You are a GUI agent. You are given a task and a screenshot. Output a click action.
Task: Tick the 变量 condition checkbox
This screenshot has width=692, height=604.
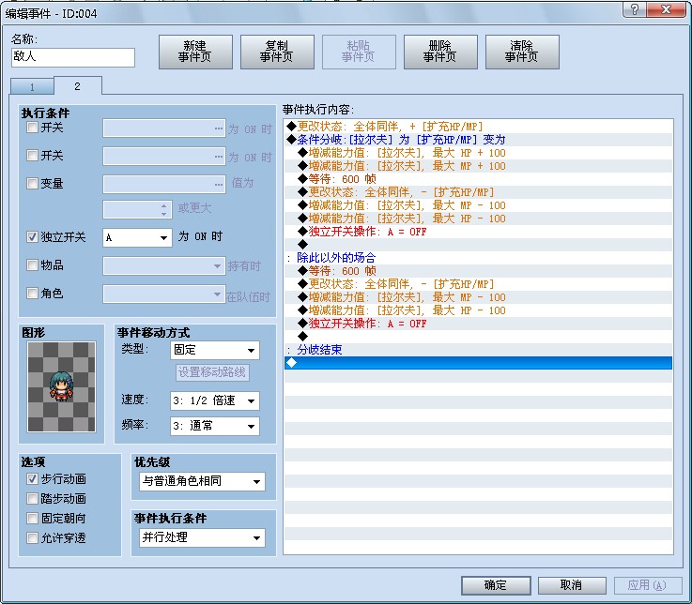pyautogui.click(x=32, y=183)
